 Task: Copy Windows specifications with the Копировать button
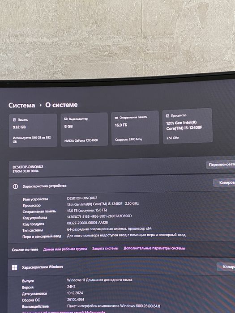226,266
